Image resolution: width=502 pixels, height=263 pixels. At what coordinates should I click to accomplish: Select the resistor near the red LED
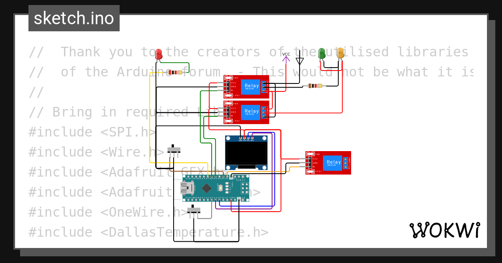point(175,72)
